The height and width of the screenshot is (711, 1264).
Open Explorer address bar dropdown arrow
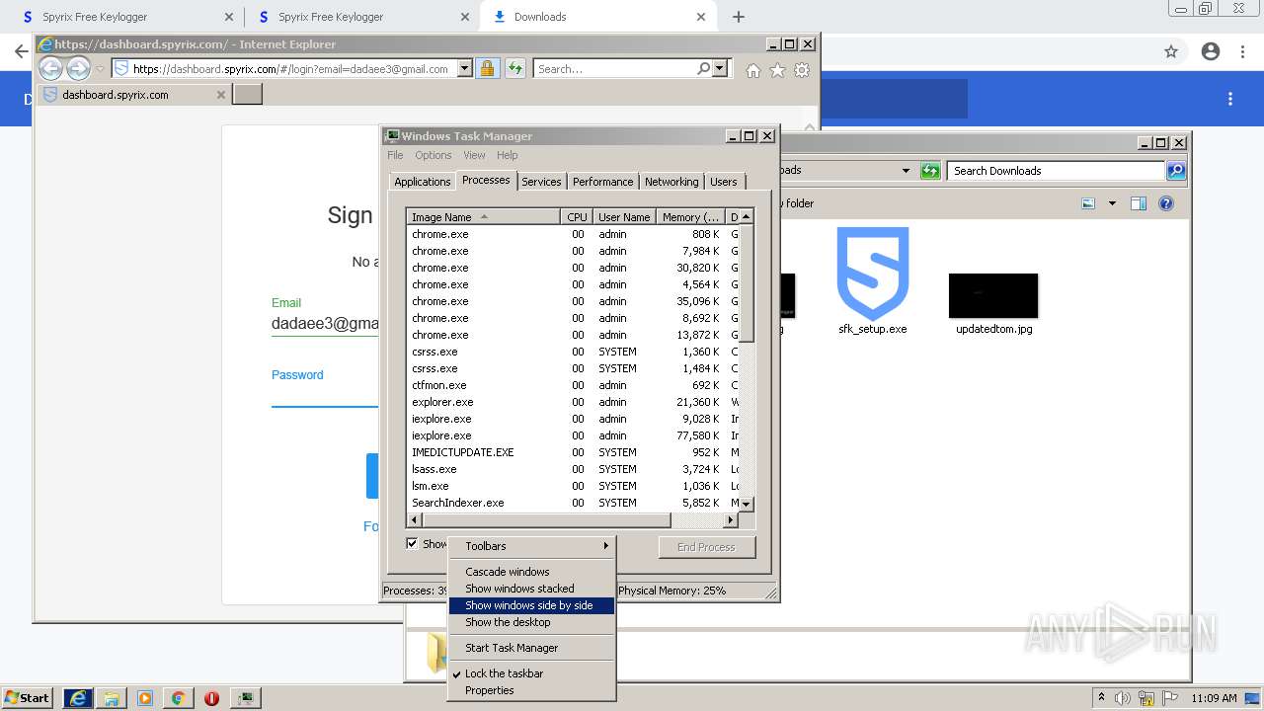coord(906,171)
